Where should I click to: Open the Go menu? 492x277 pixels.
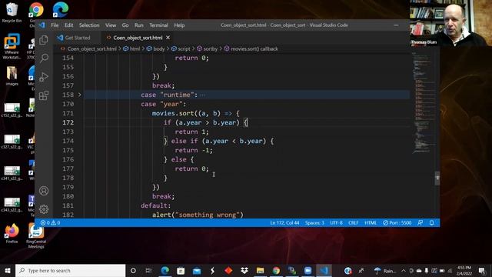pyautogui.click(x=125, y=25)
